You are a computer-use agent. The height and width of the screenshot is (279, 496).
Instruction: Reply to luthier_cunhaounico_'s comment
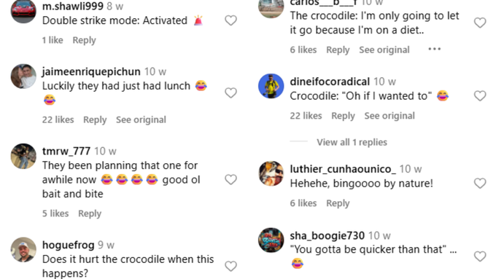point(338,203)
